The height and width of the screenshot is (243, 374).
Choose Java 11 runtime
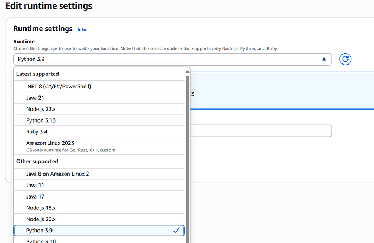99,186
